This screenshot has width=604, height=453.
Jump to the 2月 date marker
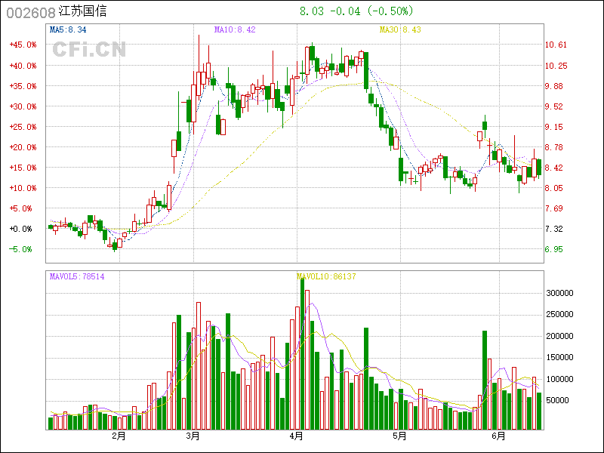[x=119, y=436]
